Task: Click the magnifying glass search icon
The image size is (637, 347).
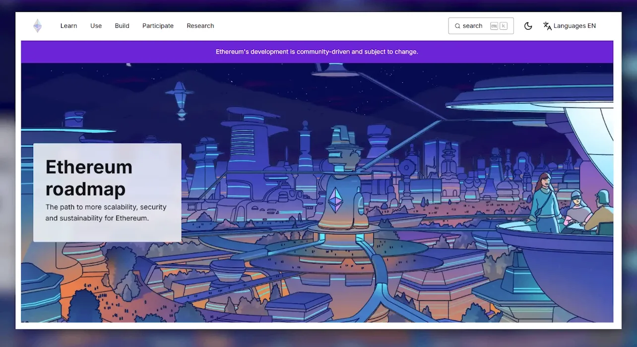Action: tap(457, 26)
